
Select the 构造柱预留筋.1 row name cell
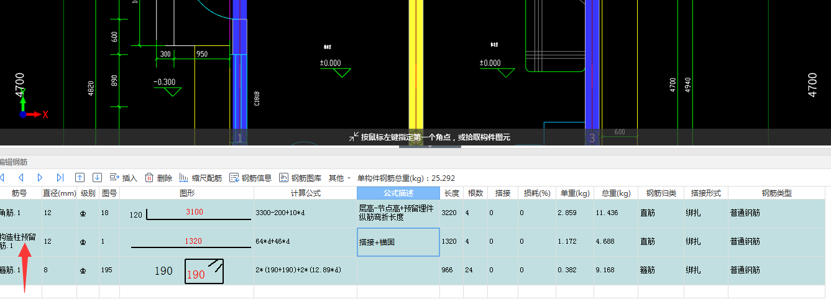click(20, 242)
